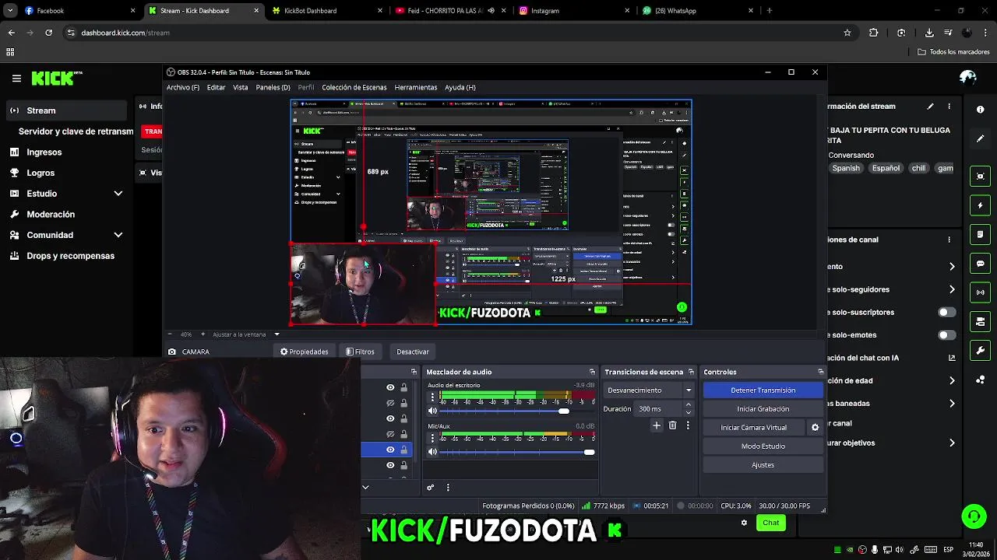Screen dimensions: 997x560
Task: Mute Mic/Aux speaker icon
Action: tap(433, 452)
